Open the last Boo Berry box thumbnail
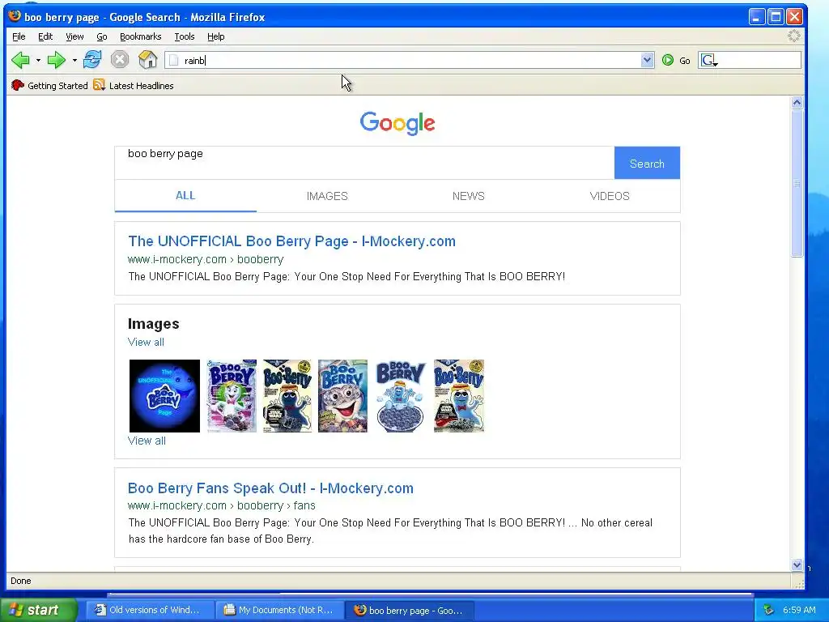This screenshot has width=829, height=622. click(459, 395)
